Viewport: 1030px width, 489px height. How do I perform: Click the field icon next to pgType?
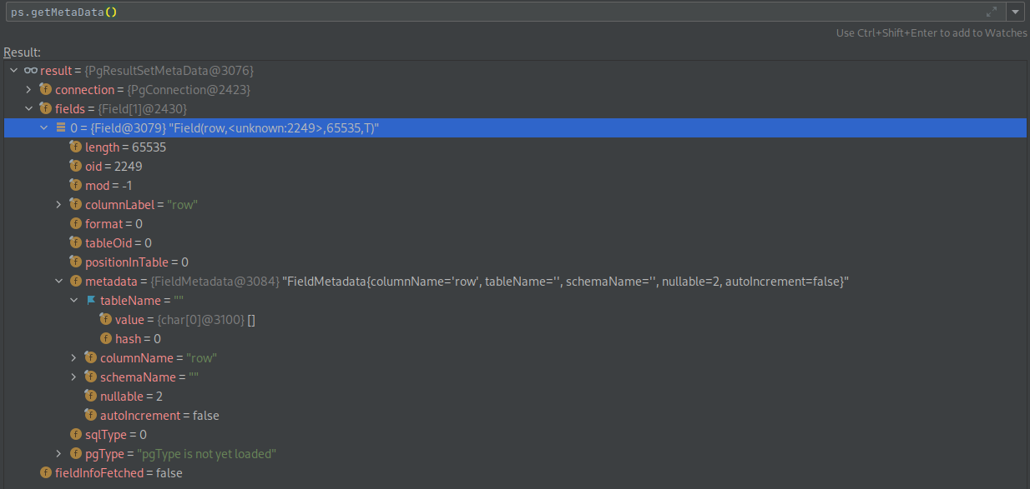click(x=76, y=454)
